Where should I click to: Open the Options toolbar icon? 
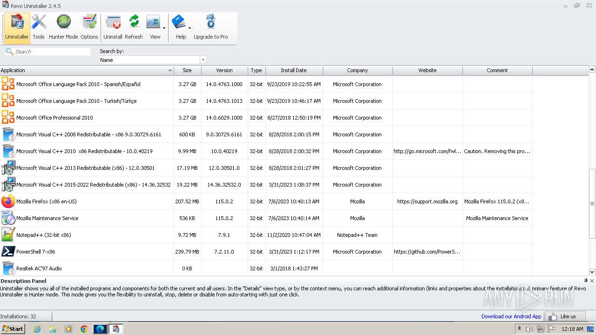pyautogui.click(x=89, y=27)
